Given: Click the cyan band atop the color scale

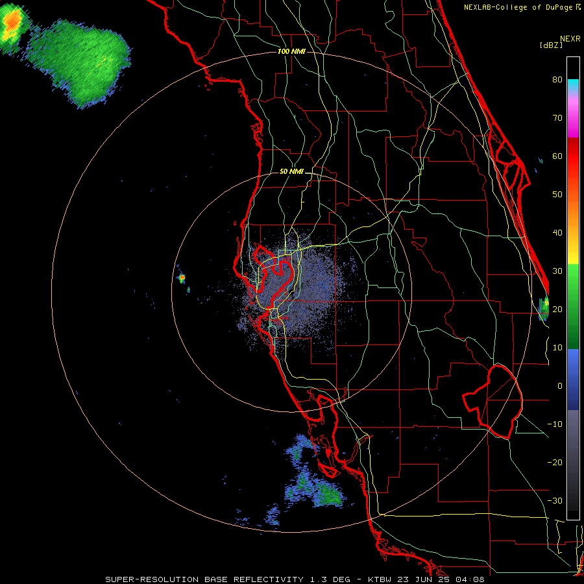Looking at the screenshot, I should 573,86.
